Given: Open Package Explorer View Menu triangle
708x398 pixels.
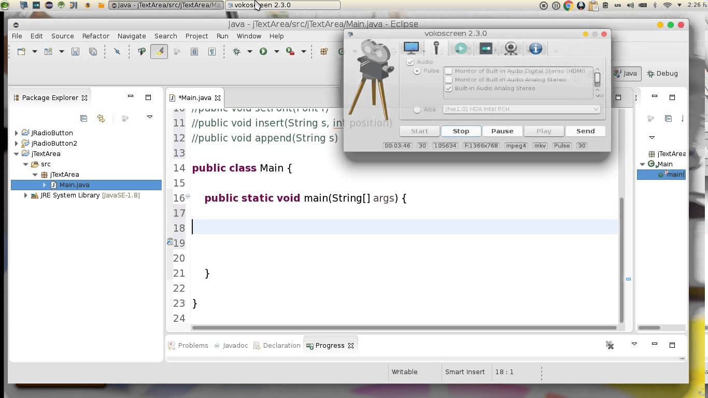Looking at the screenshot, I should (x=150, y=117).
